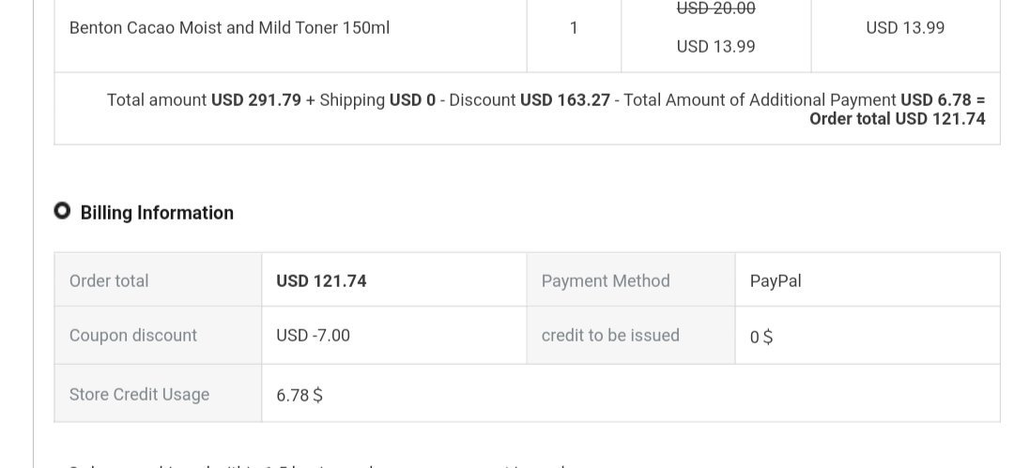Click the Order total label in billing table
Viewport: 1014px width, 468px height.
click(x=109, y=280)
